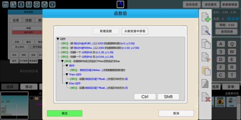
Task: Toggle the Ctrl modifier button
Action: tap(145, 97)
